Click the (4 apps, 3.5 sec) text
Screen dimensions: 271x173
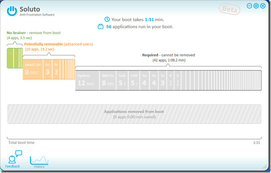(19, 38)
